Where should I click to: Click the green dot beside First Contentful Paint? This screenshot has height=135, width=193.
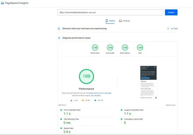click(x=61, y=110)
